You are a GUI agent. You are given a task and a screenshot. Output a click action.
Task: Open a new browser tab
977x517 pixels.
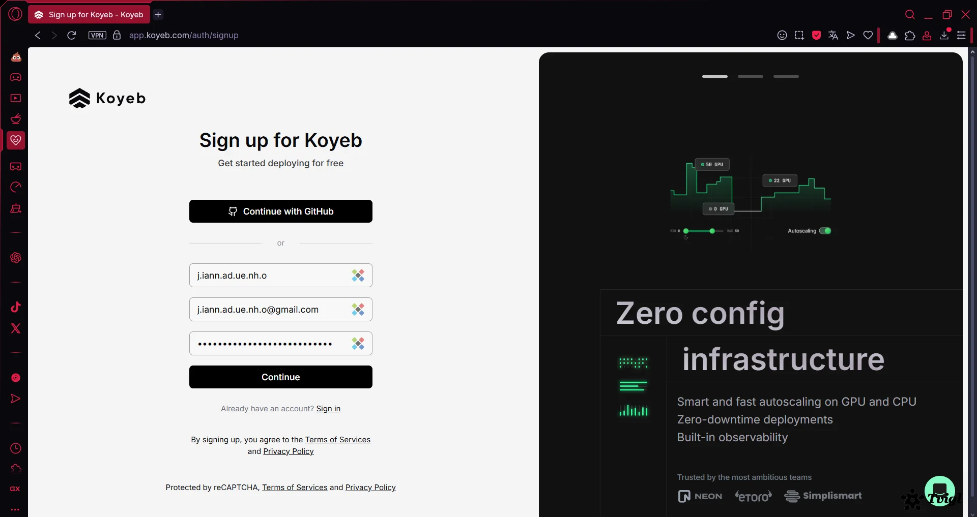pos(158,15)
